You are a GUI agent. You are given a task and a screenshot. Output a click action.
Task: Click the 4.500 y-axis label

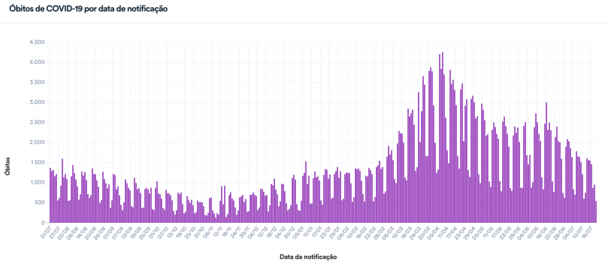click(x=36, y=42)
